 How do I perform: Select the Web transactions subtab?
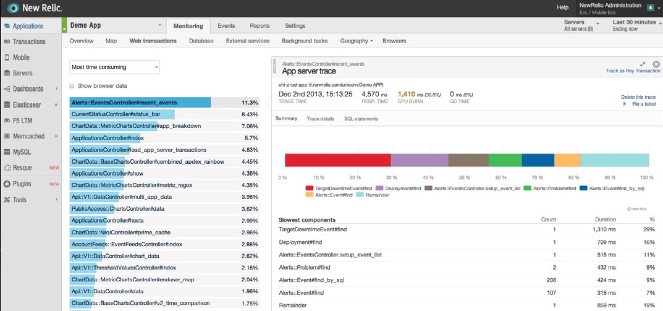pos(153,41)
